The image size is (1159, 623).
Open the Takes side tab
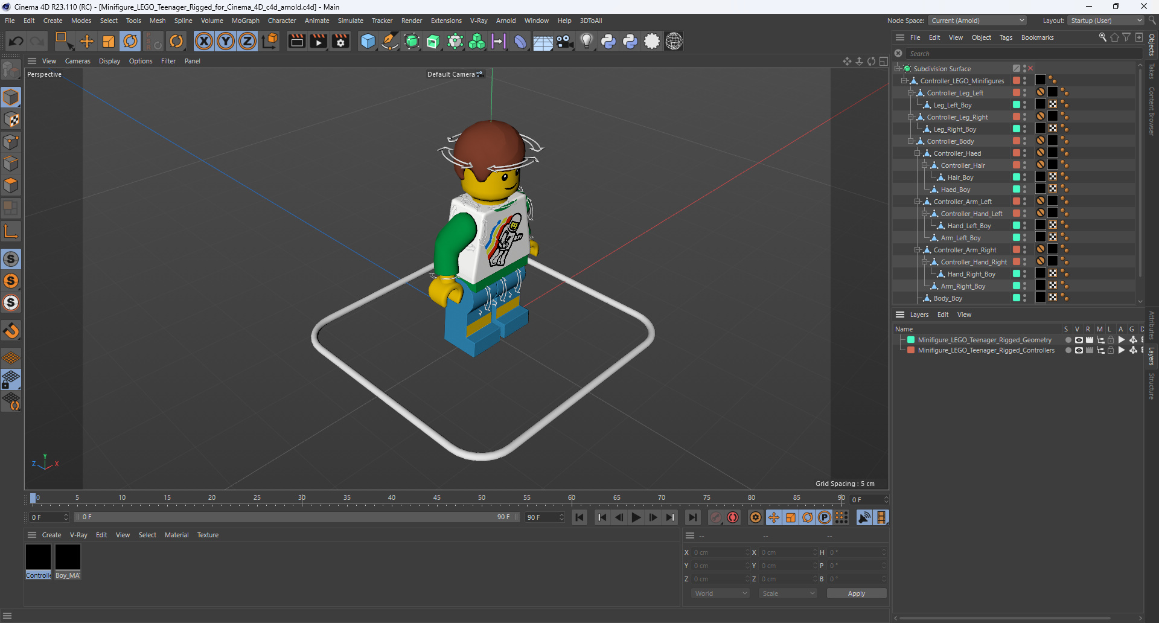(x=1152, y=71)
